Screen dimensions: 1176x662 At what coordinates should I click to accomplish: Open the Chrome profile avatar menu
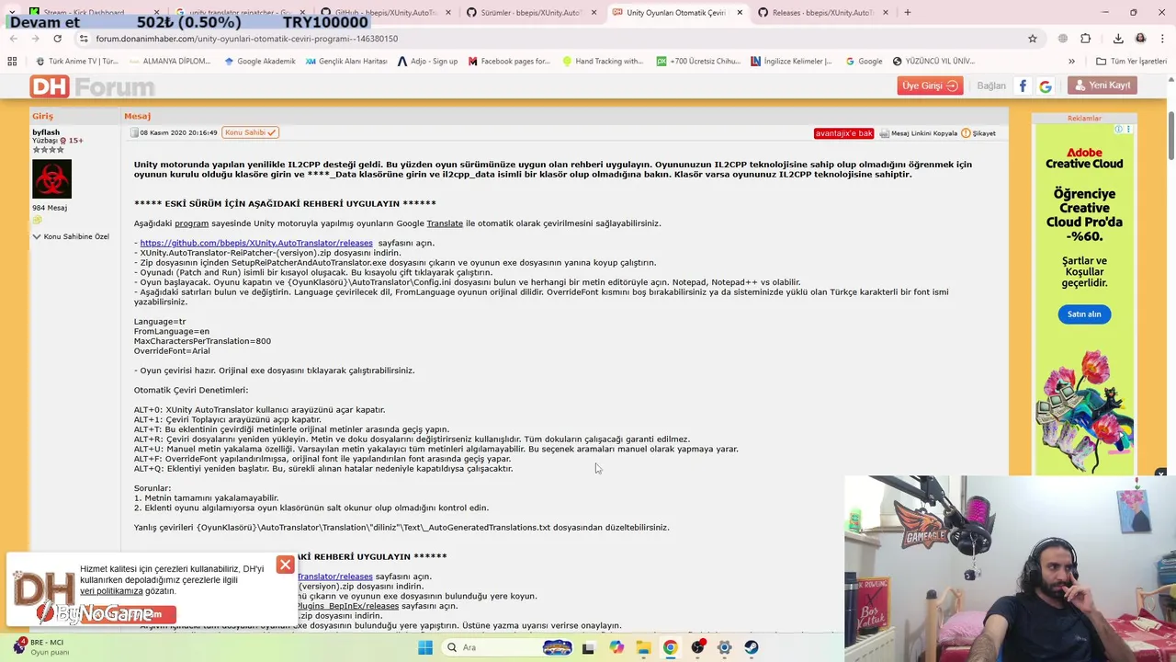click(1140, 39)
